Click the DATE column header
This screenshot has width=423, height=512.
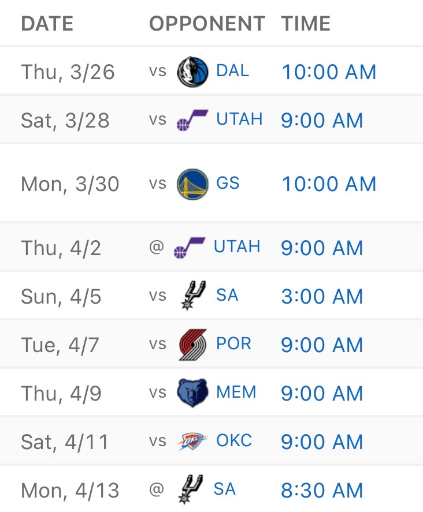[47, 24]
